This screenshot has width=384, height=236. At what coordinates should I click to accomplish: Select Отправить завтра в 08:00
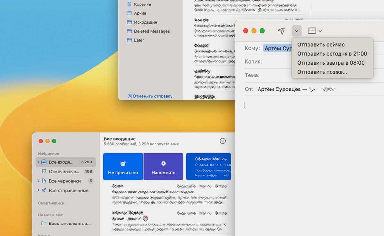(331, 63)
